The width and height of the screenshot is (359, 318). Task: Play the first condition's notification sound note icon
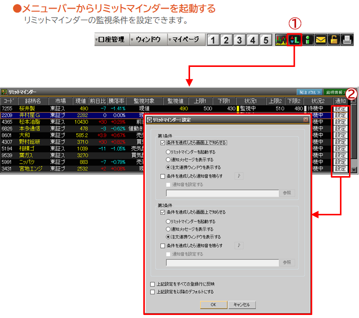[239, 176]
